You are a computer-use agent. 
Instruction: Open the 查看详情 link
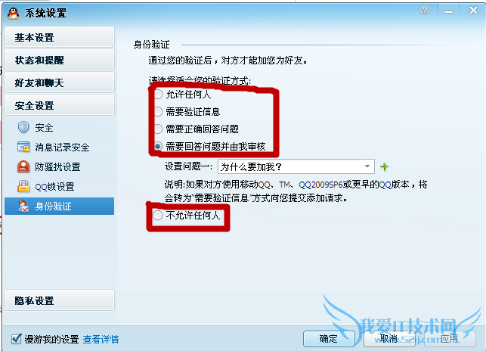101,339
